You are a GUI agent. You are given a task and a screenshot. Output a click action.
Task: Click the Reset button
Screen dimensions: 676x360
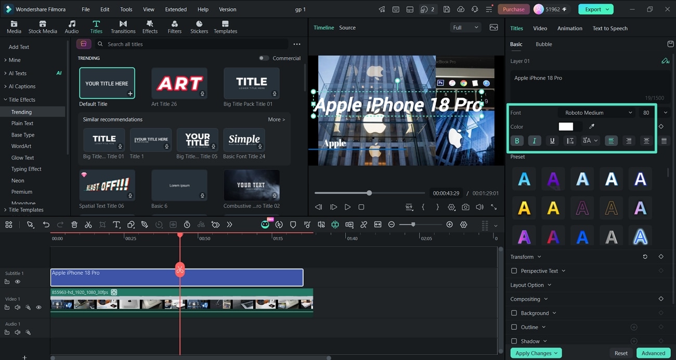click(621, 353)
